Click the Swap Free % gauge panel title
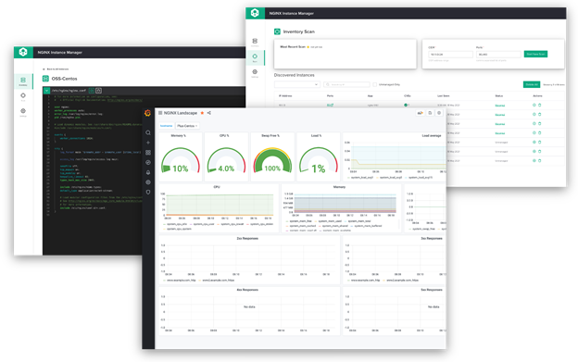The width and height of the screenshot is (578, 362). click(x=270, y=136)
